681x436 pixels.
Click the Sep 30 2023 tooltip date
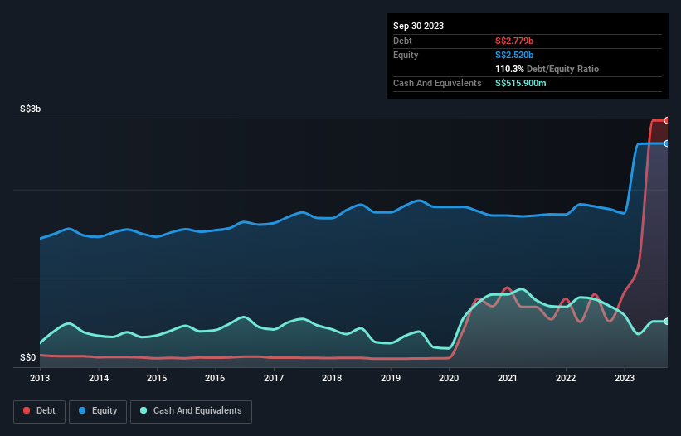(x=418, y=26)
